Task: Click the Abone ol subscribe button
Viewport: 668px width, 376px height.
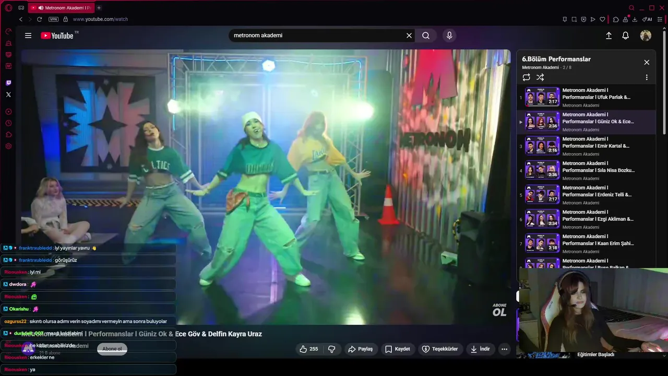Action: click(x=112, y=349)
